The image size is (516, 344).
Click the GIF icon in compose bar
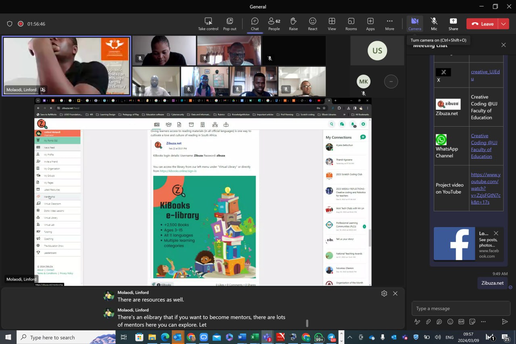tap(461, 322)
